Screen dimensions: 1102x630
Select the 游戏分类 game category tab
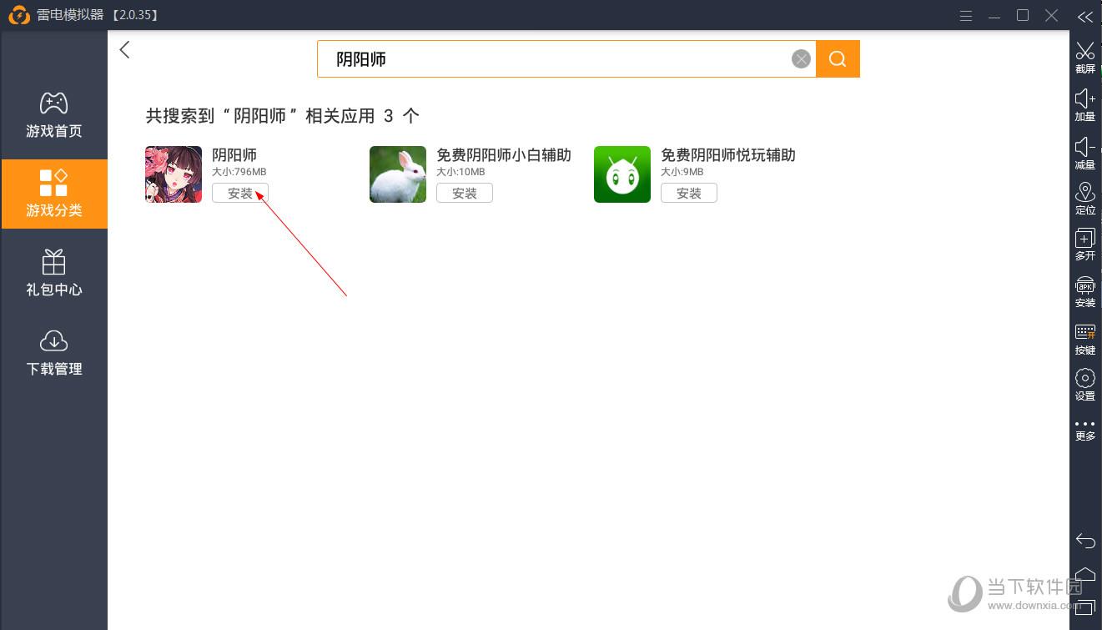(54, 194)
